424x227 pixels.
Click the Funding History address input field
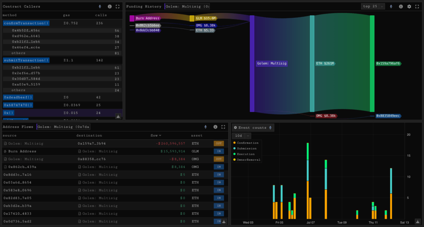(x=187, y=7)
